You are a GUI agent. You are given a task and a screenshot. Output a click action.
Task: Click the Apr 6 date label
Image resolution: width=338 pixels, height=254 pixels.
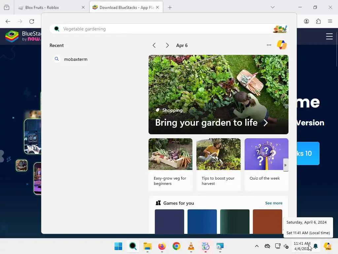pyautogui.click(x=182, y=45)
